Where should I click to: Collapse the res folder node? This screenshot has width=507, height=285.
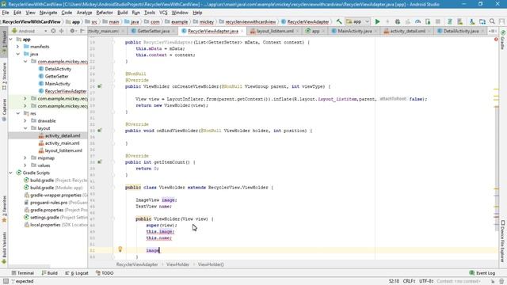[x=18, y=113]
